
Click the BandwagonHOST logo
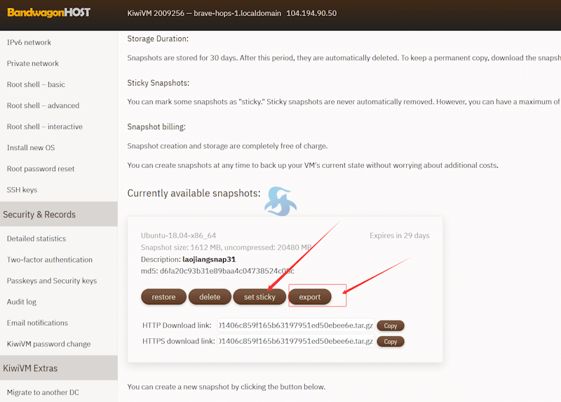48,13
